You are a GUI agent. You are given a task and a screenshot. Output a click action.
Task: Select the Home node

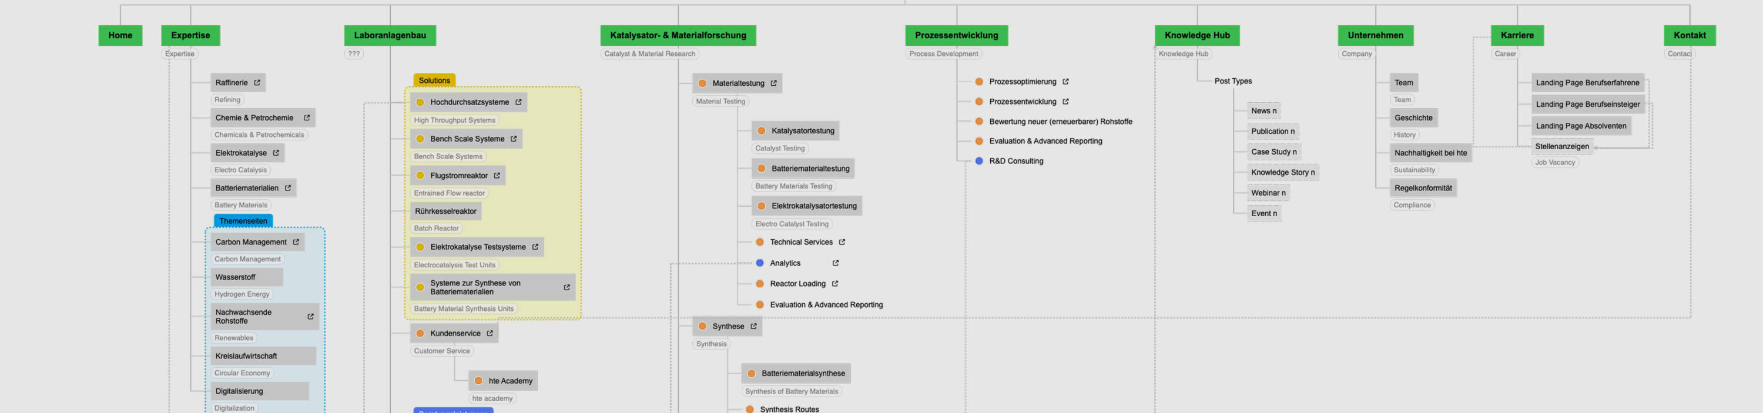pos(120,36)
